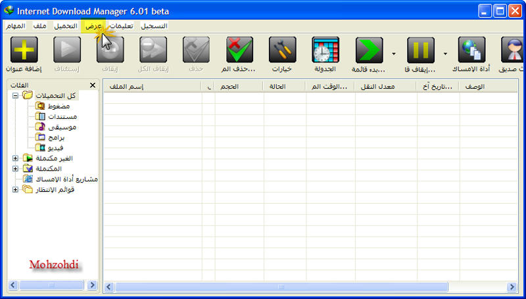Click the Tell a Friend person icon
Image resolution: width=526 pixels, height=299 pixels.
(512, 49)
